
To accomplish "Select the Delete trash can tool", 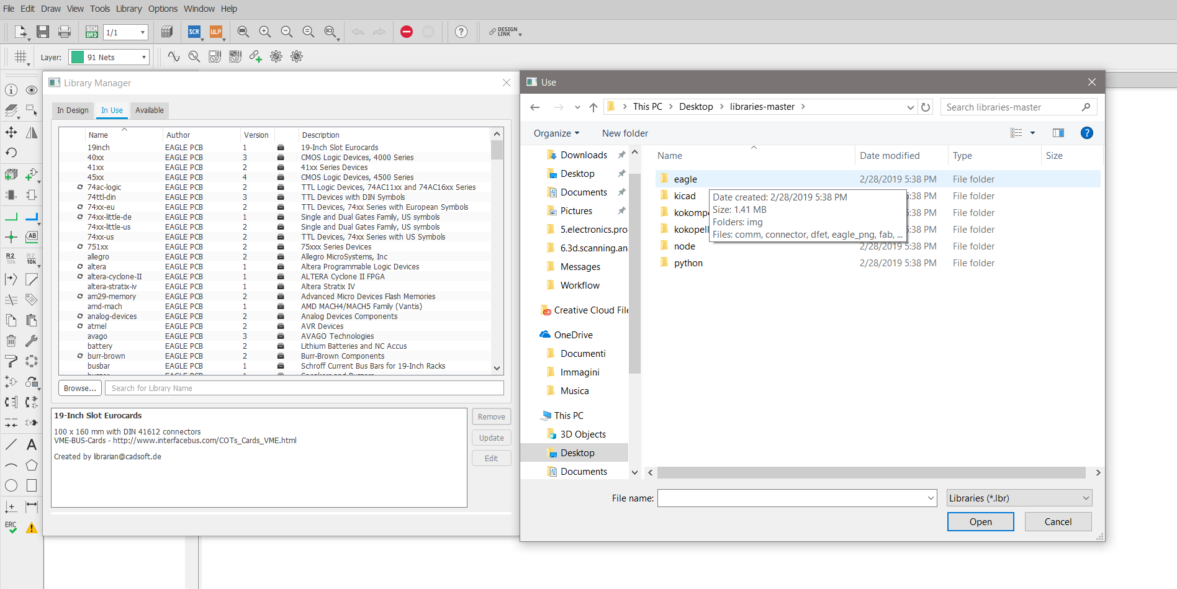I will (11, 340).
